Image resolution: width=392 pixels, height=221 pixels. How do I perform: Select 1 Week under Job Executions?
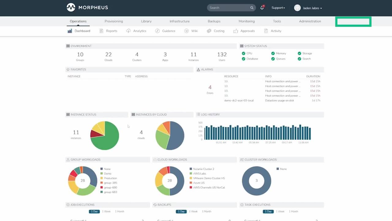106,211
